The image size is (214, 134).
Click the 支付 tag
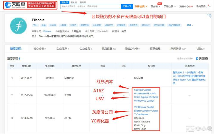click(35, 25)
